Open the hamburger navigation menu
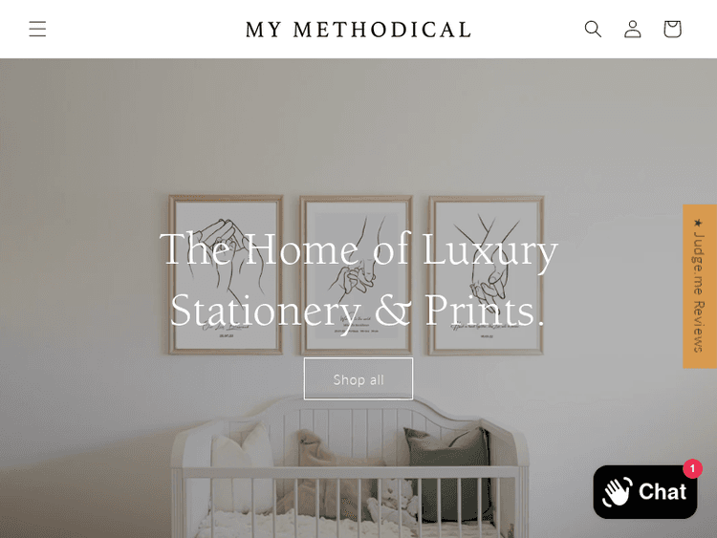Screen dimensions: 717x538 (37, 29)
